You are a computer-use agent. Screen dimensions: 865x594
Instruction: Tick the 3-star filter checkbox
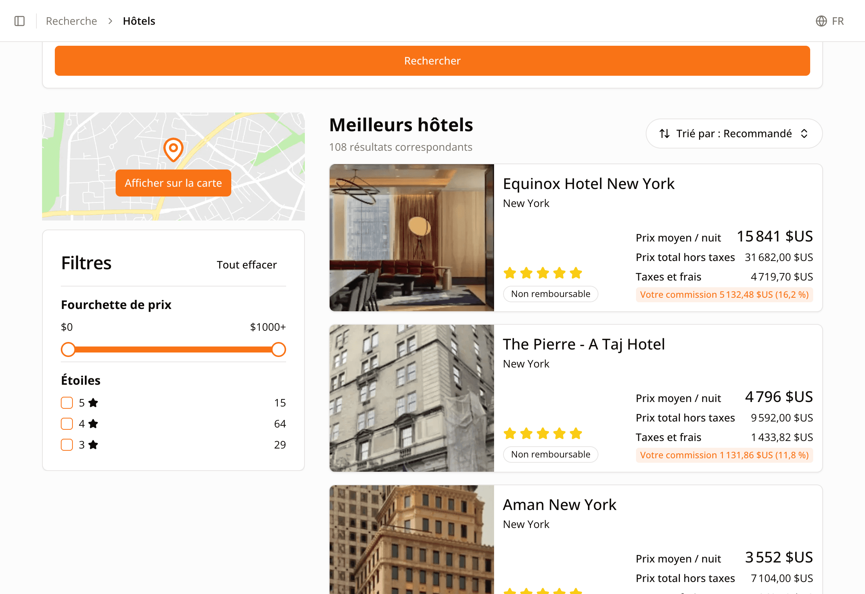coord(67,445)
